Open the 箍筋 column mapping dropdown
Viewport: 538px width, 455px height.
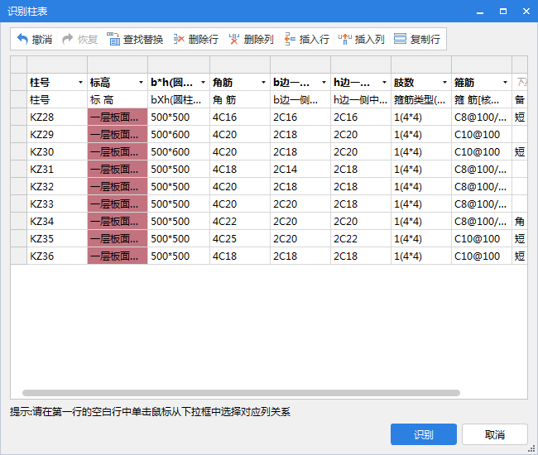[505, 82]
